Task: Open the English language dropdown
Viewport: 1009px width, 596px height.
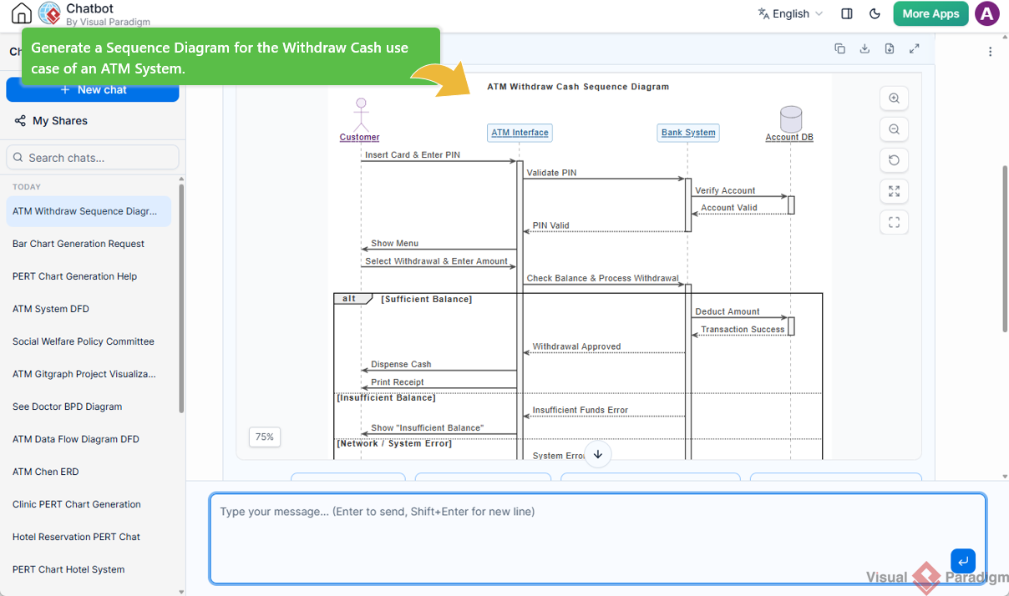Action: pos(790,13)
